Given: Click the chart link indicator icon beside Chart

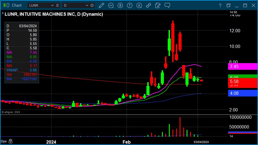Looking at the screenshot, I should 6,5.
